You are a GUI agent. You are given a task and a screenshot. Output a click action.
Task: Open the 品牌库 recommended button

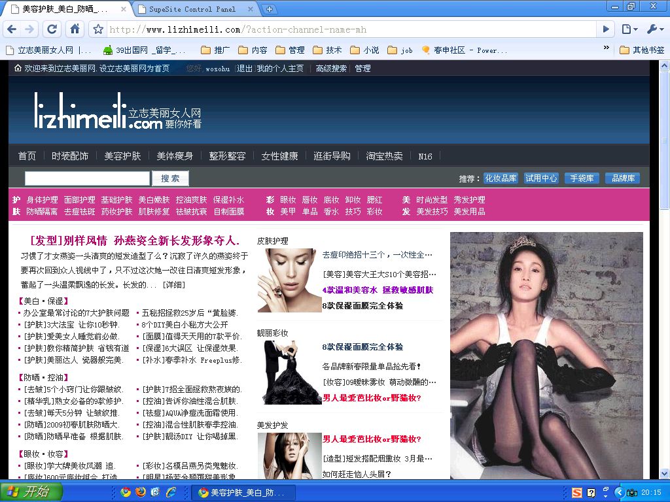click(x=623, y=178)
